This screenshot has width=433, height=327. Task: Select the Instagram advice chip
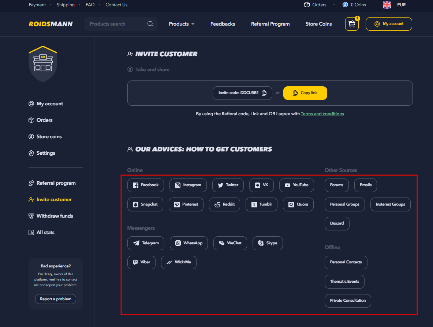(x=188, y=185)
